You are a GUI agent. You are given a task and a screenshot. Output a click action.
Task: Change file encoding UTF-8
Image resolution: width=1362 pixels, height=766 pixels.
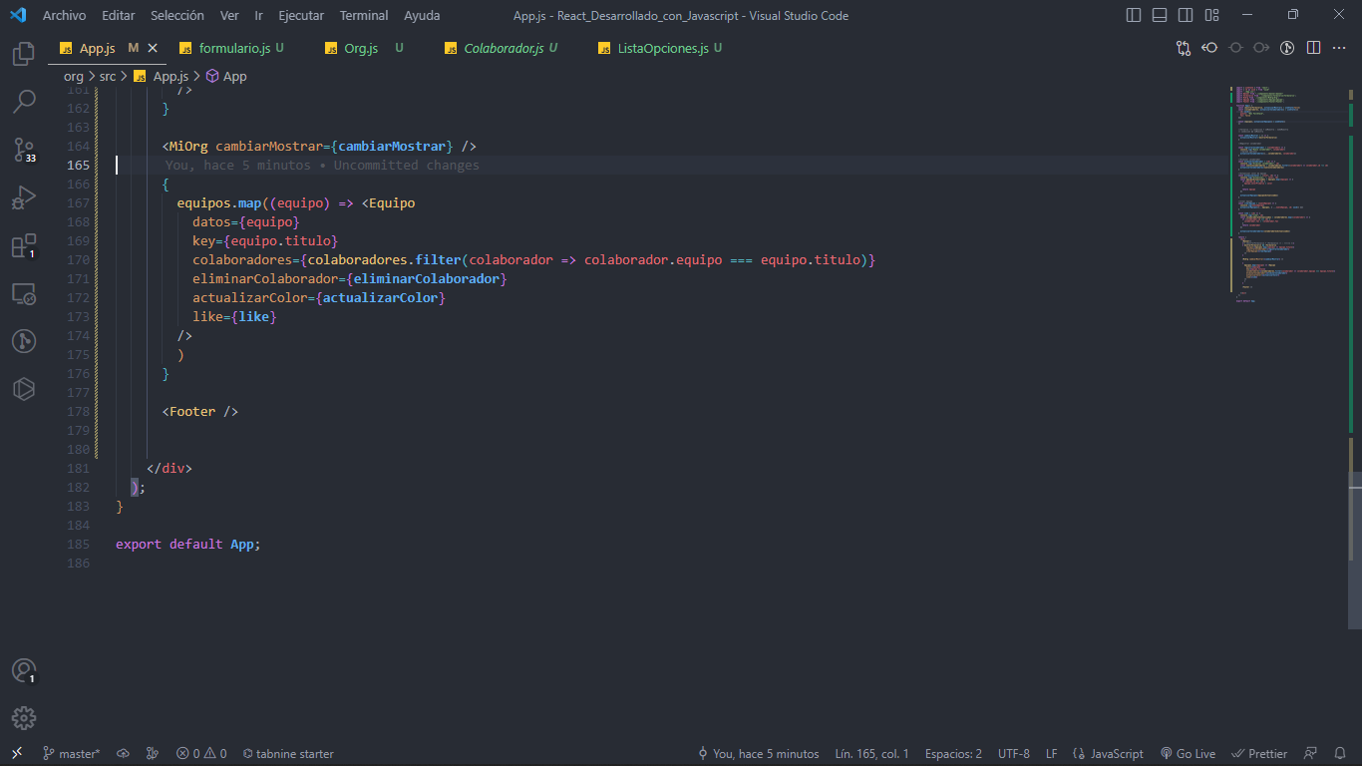click(1014, 753)
